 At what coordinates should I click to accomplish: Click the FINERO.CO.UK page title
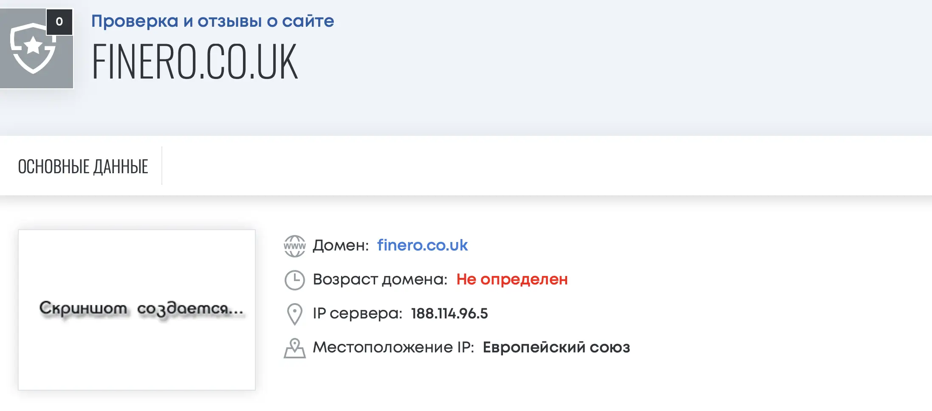(x=195, y=62)
